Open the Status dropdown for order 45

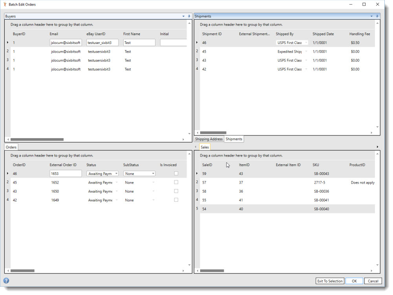116,182
